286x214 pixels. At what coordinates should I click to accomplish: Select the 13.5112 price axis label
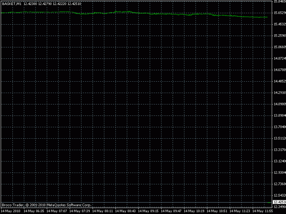point(280,139)
